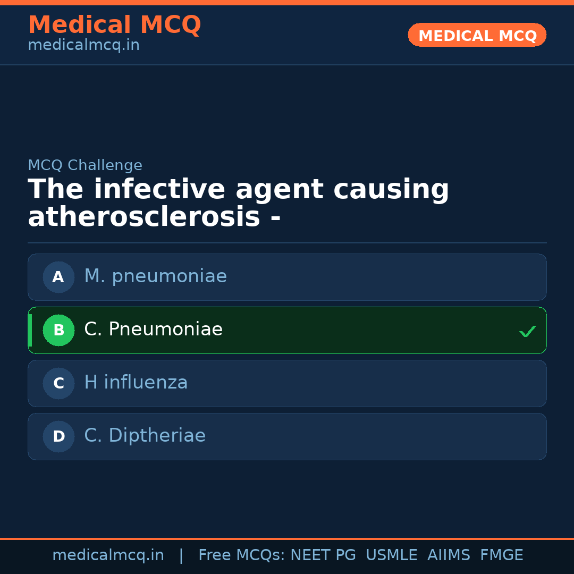This screenshot has height=574, width=574.
Task: Click the orange MEDICAL MCQ pill badge
Action: point(477,35)
